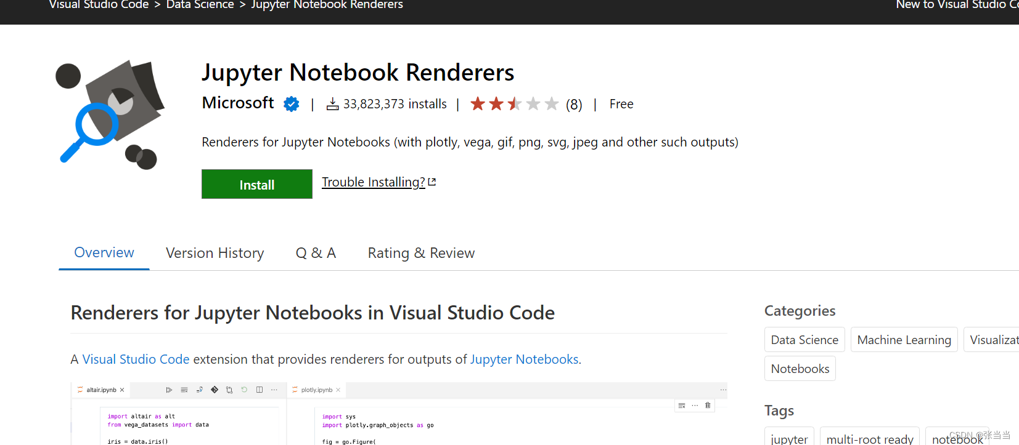Open the Overview tab
The height and width of the screenshot is (445, 1019).
[x=104, y=253]
